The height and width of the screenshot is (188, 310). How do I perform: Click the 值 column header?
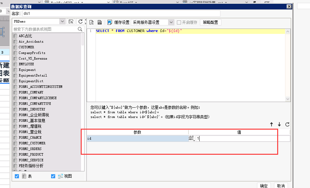(239, 132)
